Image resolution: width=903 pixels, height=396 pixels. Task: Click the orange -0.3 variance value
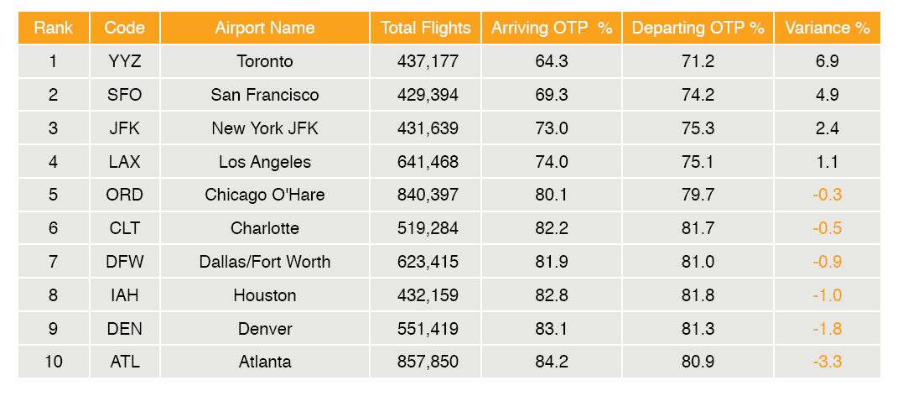tap(827, 195)
